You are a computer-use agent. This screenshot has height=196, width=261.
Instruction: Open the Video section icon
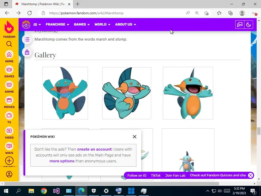(x=9, y=131)
